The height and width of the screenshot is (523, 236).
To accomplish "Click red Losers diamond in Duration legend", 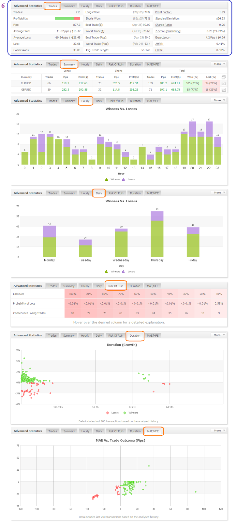I will click(107, 413).
